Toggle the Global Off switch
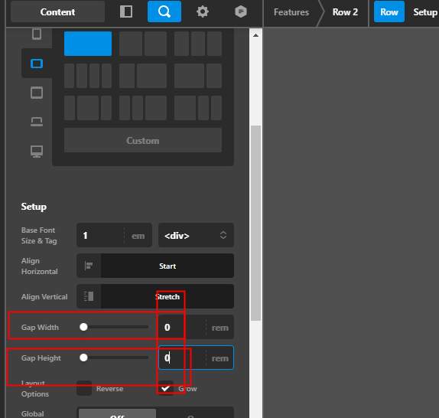 117,413
